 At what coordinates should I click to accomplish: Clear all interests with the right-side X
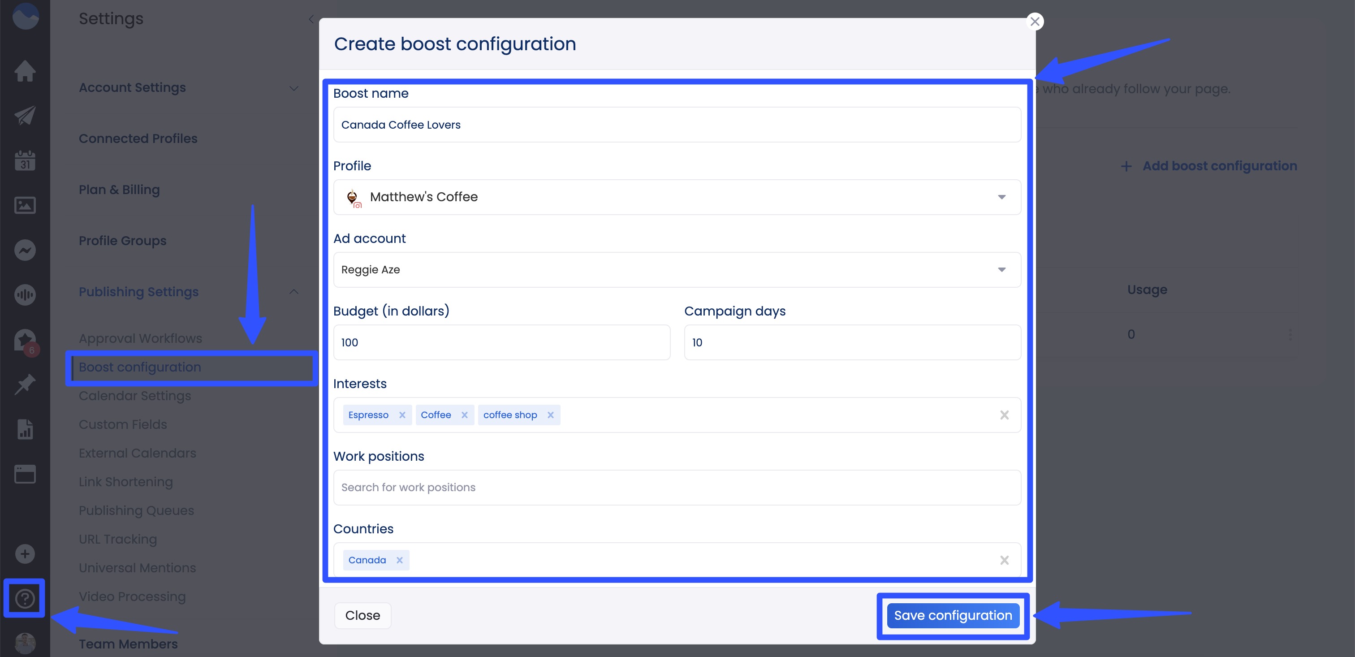[x=1005, y=415]
